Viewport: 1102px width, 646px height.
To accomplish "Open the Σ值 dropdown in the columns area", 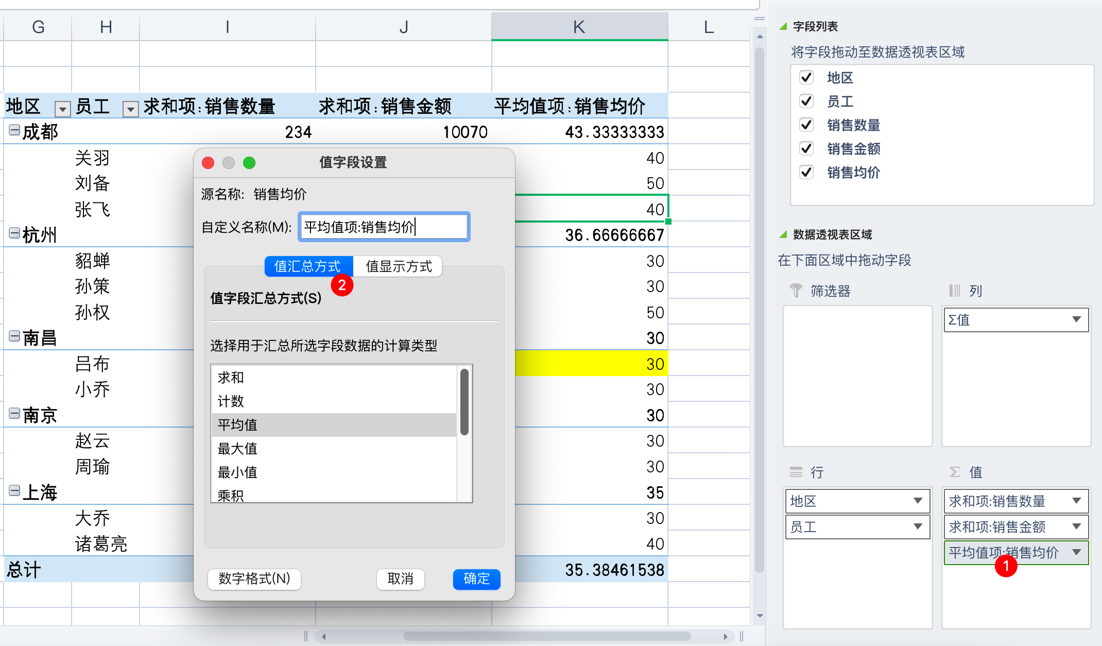I will click(1076, 320).
